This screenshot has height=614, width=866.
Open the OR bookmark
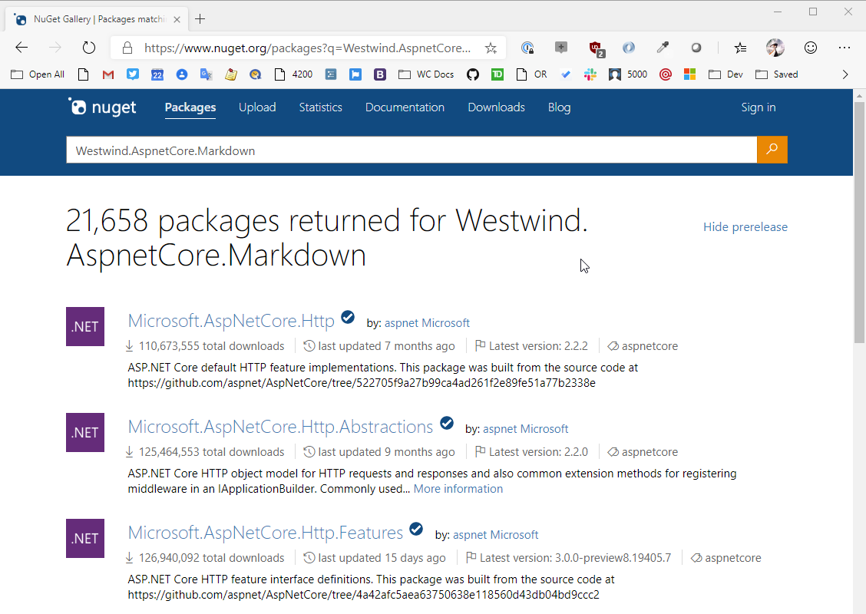(x=531, y=74)
